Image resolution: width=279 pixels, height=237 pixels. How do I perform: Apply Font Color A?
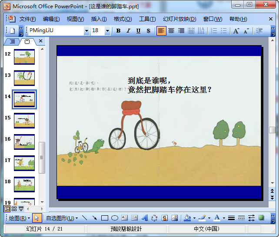point(217,218)
